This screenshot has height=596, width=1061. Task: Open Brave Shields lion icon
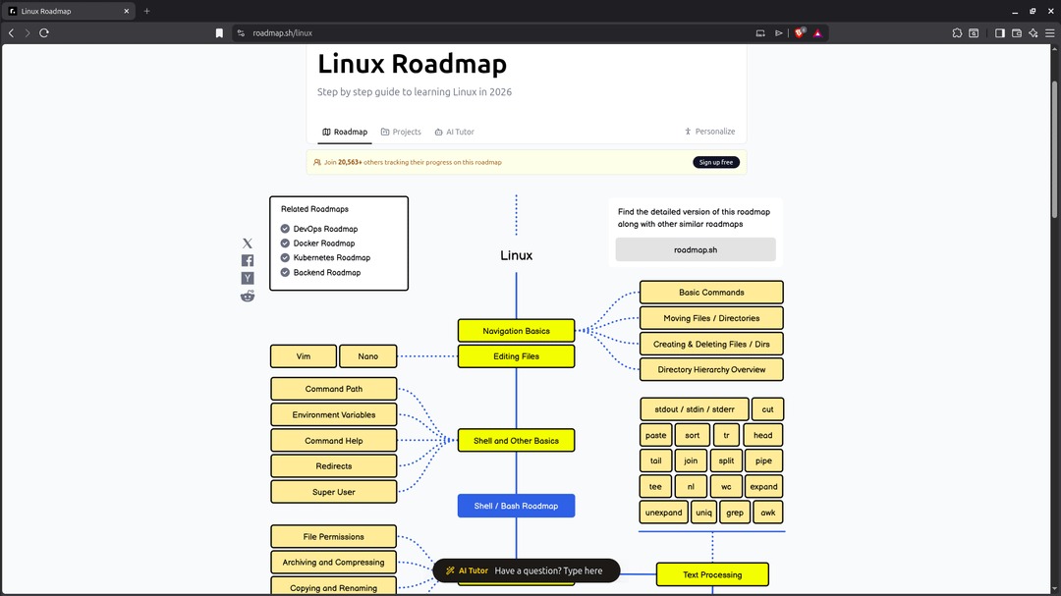pos(800,32)
